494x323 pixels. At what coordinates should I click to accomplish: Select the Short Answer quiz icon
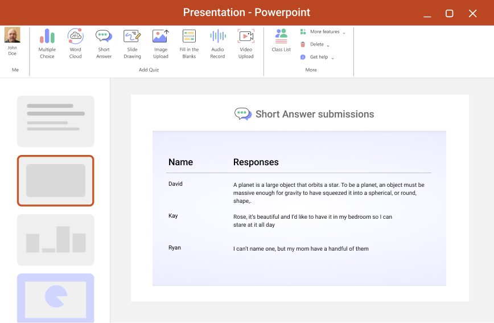[104, 44]
